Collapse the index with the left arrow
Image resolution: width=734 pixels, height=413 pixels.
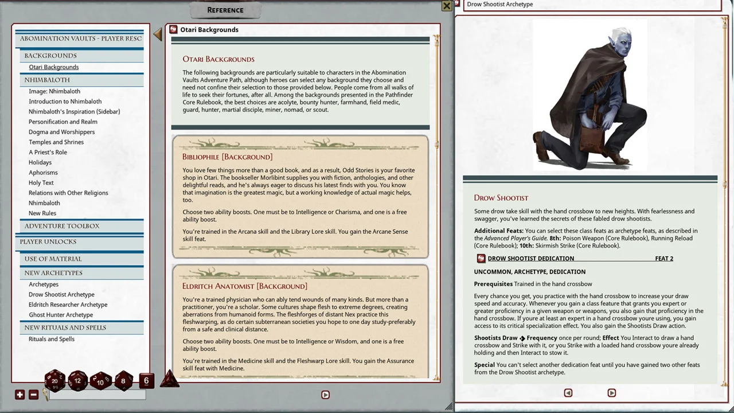point(158,34)
